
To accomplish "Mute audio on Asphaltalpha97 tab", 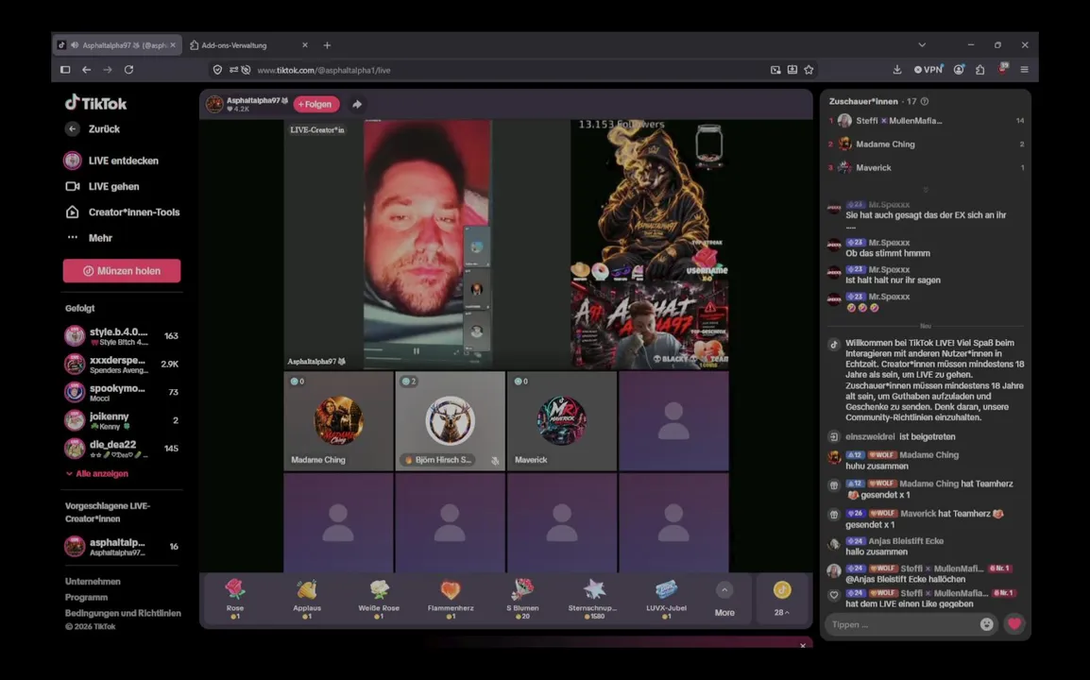I will click(x=75, y=45).
